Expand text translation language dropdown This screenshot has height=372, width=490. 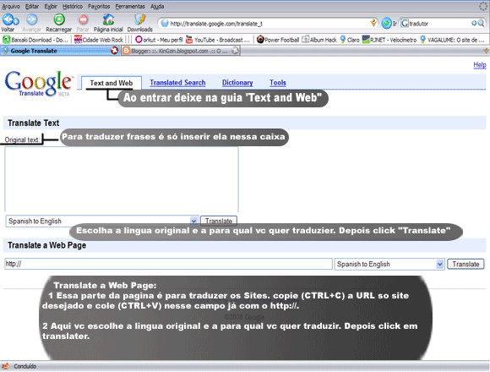pyautogui.click(x=193, y=221)
